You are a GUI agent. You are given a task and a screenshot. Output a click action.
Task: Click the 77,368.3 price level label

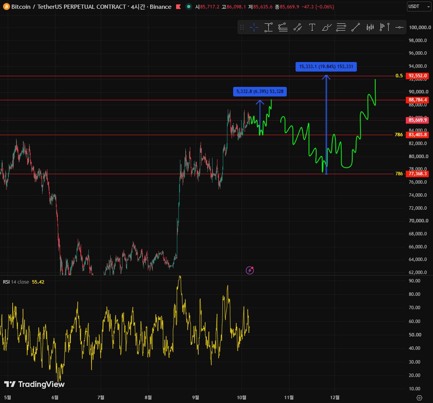click(417, 174)
